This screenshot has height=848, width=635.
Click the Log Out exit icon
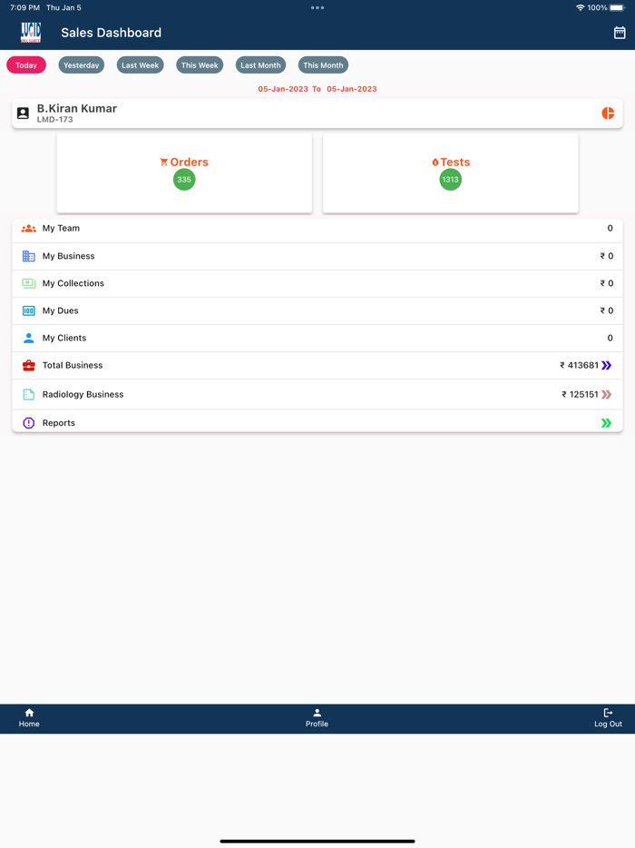coord(608,713)
